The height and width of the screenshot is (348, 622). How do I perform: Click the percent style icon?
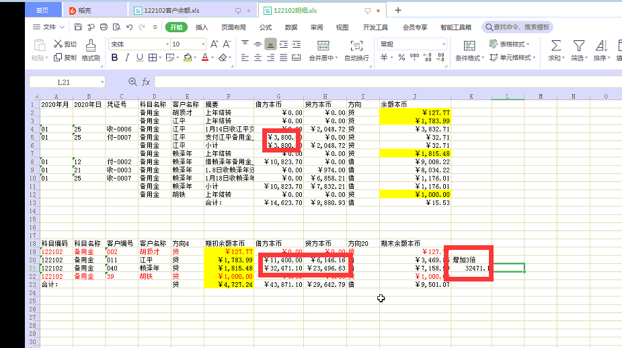click(x=401, y=58)
